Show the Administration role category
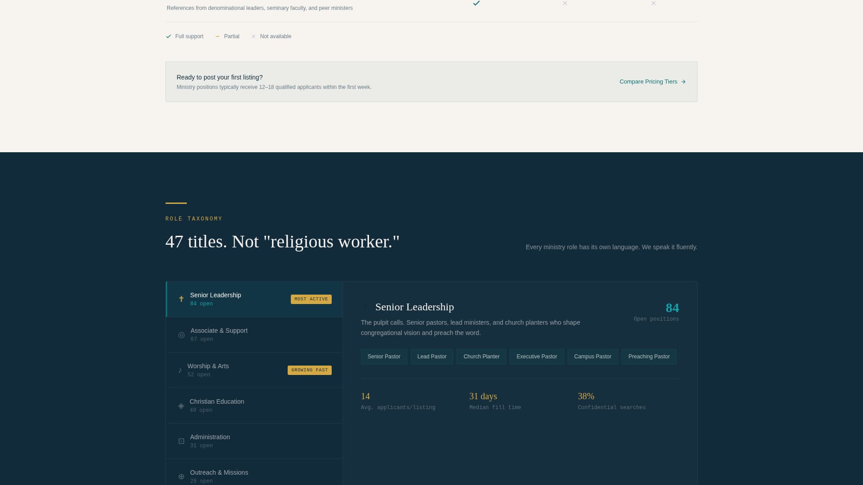 coord(254,441)
